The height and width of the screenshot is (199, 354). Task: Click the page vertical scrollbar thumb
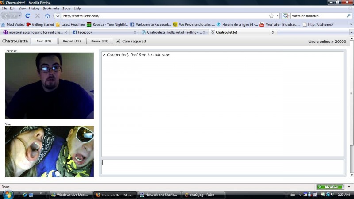coord(351,93)
